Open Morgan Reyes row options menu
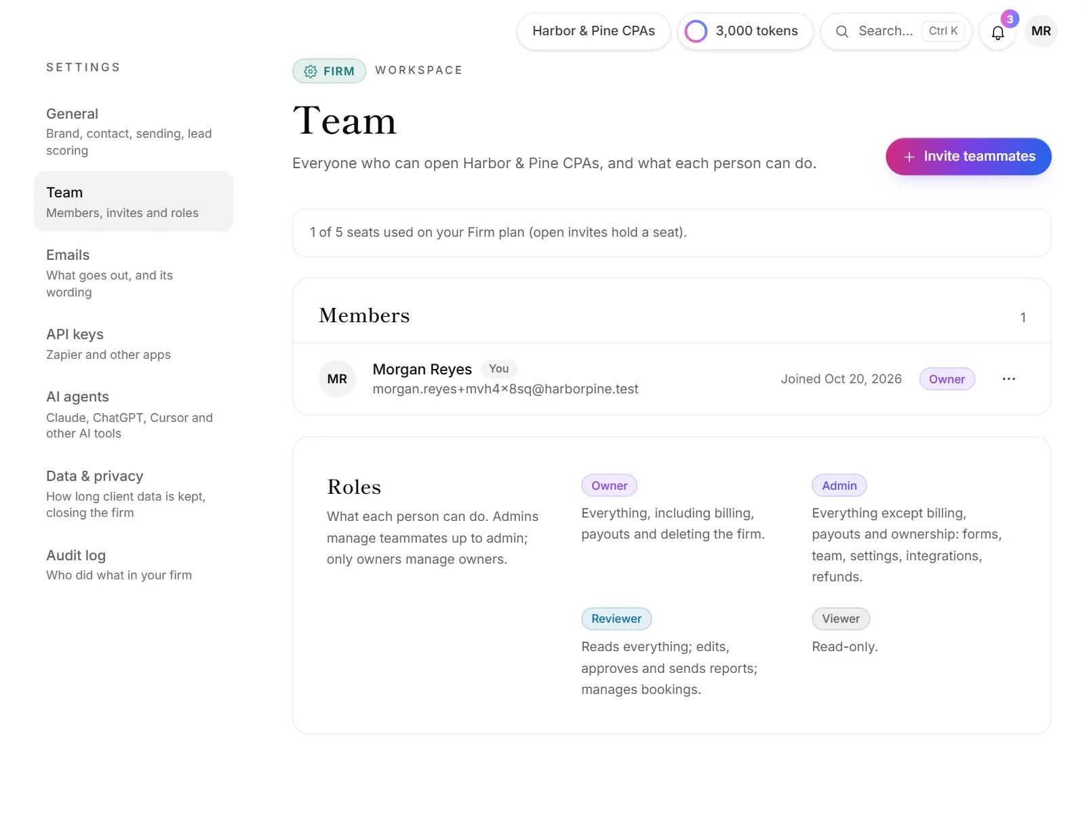This screenshot has height=835, width=1085. click(1008, 379)
